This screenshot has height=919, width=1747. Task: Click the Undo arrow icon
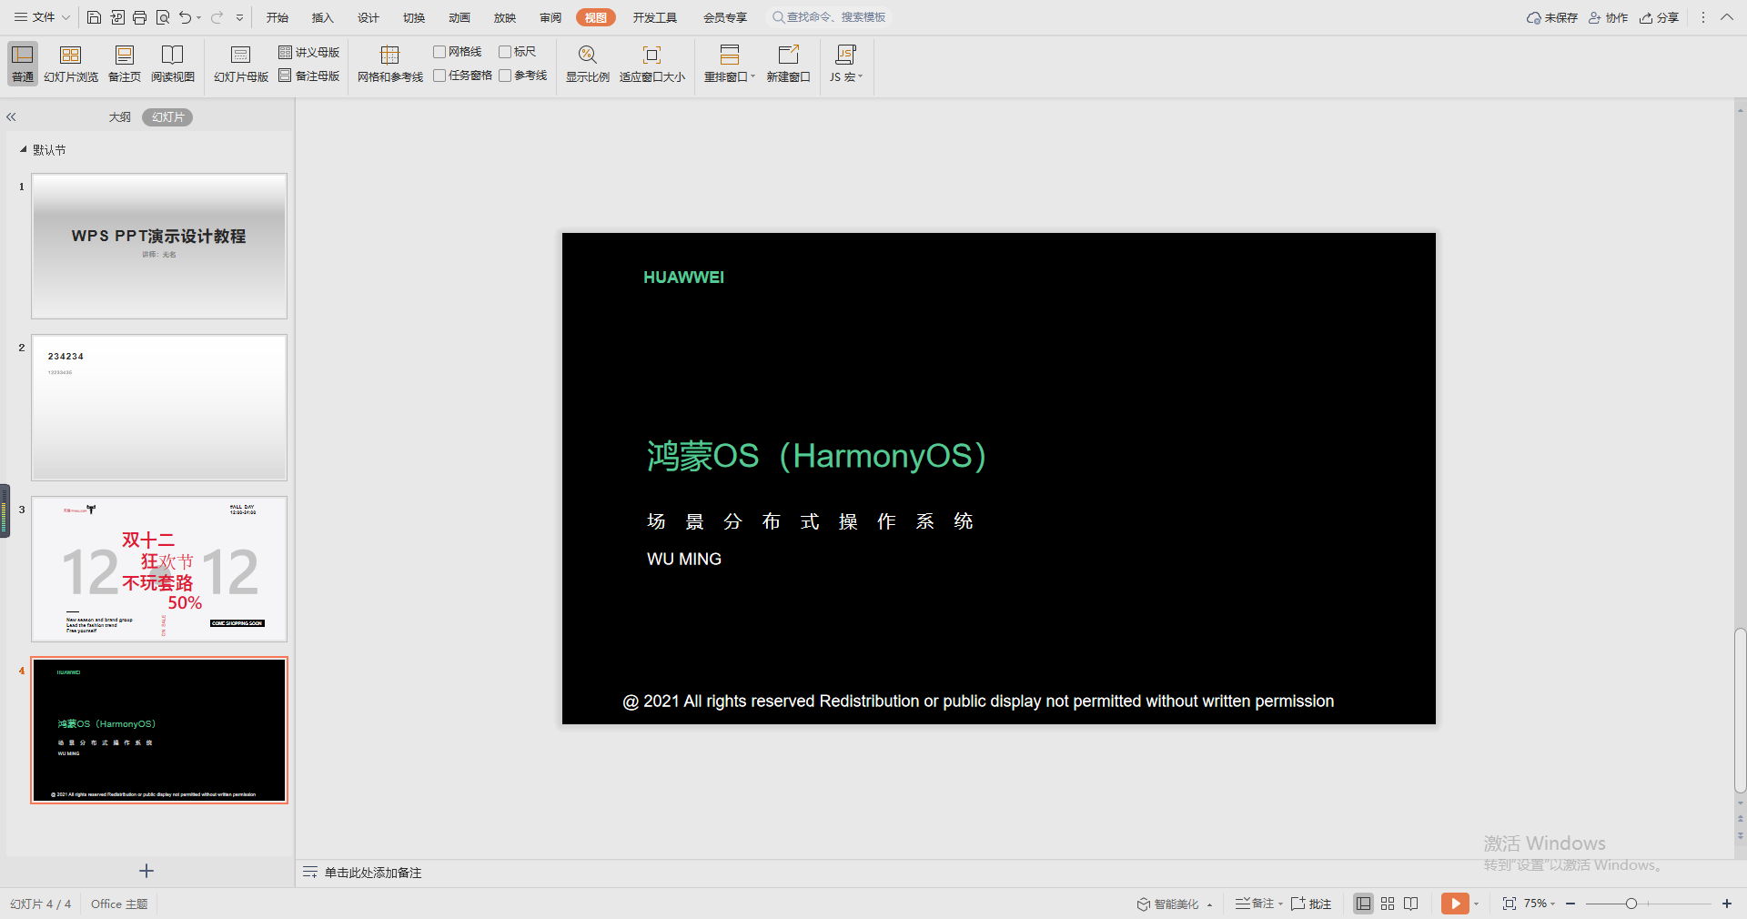pyautogui.click(x=186, y=17)
